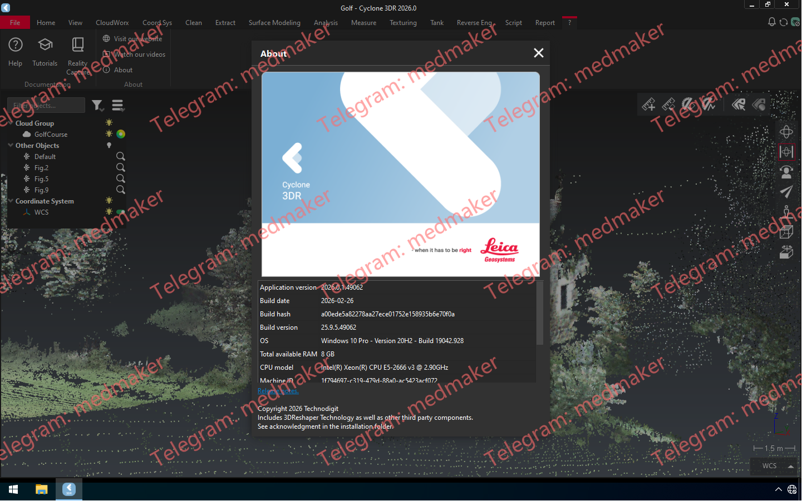Select the orbit rotation navigation tool
The width and height of the screenshot is (802, 501).
[786, 132]
